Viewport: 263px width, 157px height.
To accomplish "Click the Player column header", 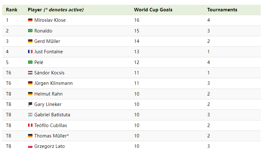I will click(x=56, y=10).
